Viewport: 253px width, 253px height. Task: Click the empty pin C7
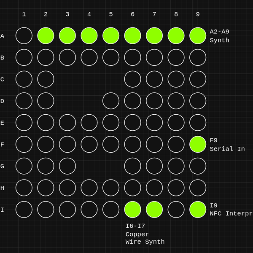154,79
